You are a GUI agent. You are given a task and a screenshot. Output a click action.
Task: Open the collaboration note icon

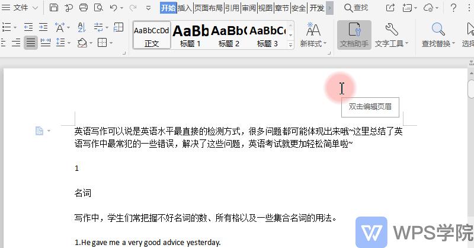tap(408, 8)
